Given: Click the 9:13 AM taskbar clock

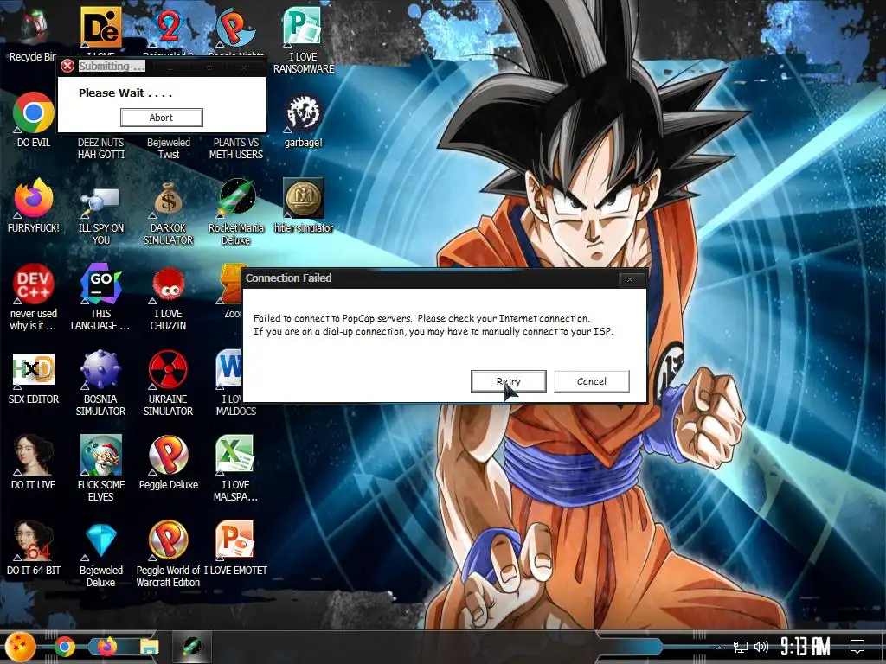Looking at the screenshot, I should coord(806,647).
